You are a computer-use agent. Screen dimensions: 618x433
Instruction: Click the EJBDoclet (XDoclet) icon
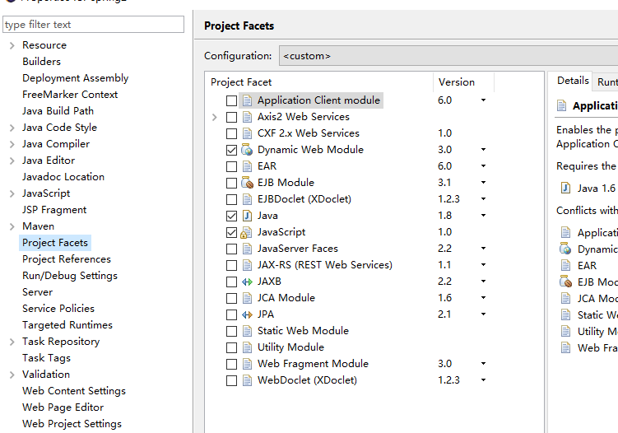point(247,199)
